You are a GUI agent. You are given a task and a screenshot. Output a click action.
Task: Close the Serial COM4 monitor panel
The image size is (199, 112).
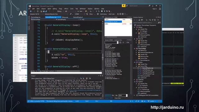(131, 40)
